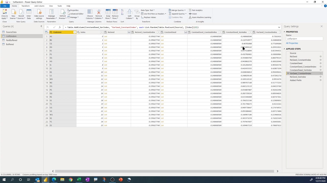Open the Merge Queries dropdown
Screen dimensions: 327x183
(177, 10)
